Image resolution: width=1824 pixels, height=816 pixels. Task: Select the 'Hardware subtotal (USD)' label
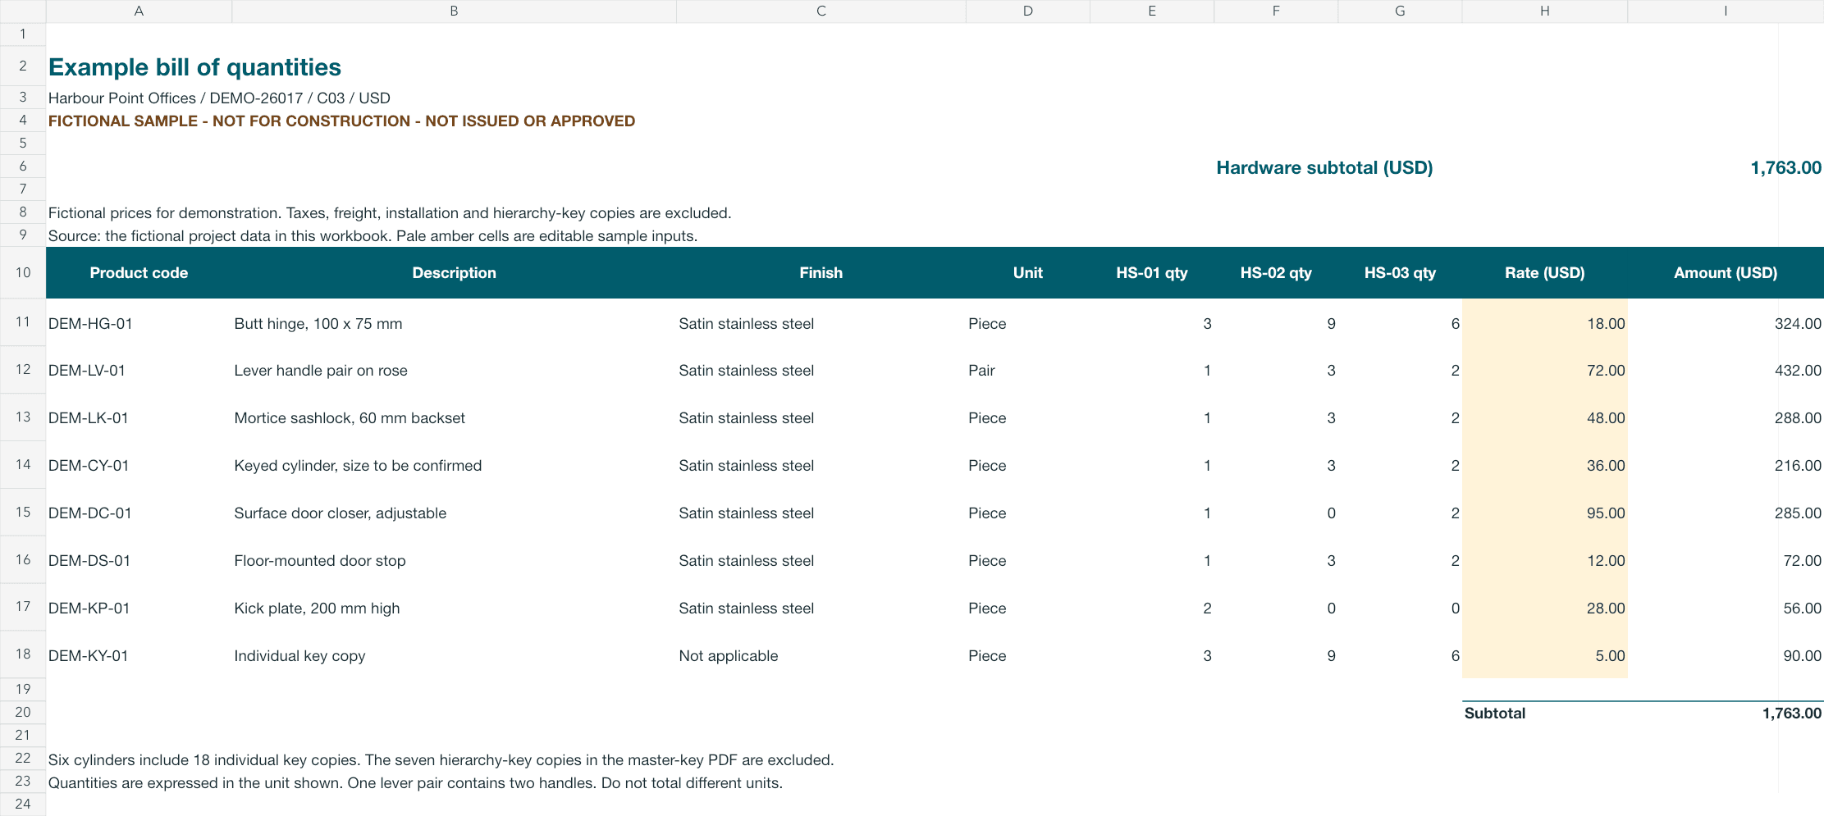click(x=1324, y=167)
